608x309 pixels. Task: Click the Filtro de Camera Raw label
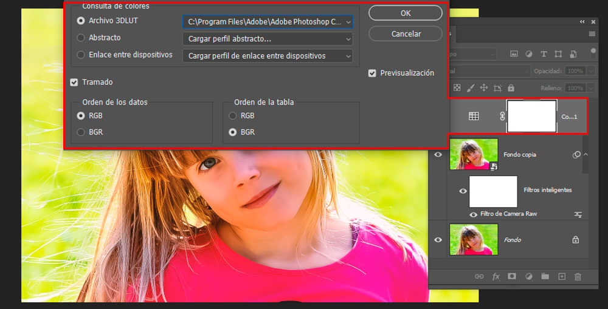coord(508,214)
